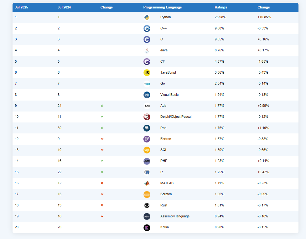This screenshot has height=239, width=306.
Task: Click the Programming Language column header
Action: tap(162, 7)
